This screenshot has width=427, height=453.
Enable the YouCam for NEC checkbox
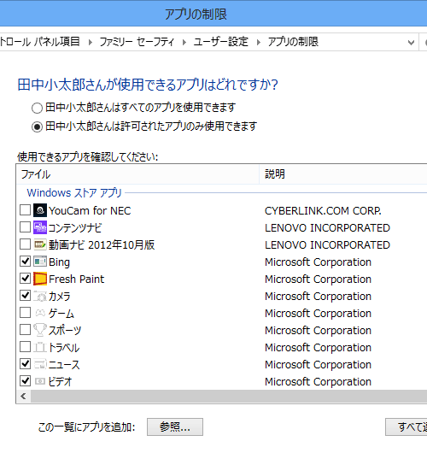(25, 210)
